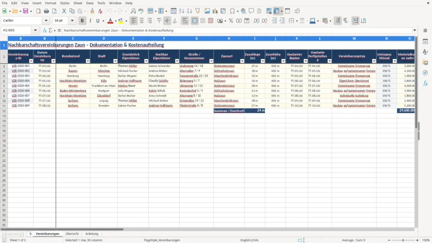Add decimal place icon
This screenshot has height=243, width=432.
256,21
